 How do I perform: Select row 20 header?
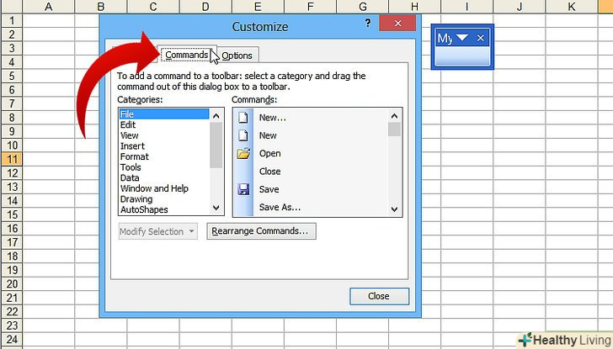pyautogui.click(x=11, y=283)
